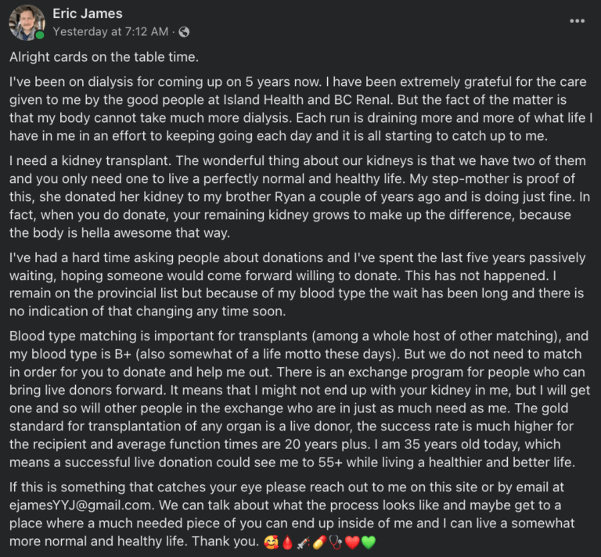This screenshot has width=601, height=557.
Task: Open the post options three-dot menu
Action: (578, 21)
